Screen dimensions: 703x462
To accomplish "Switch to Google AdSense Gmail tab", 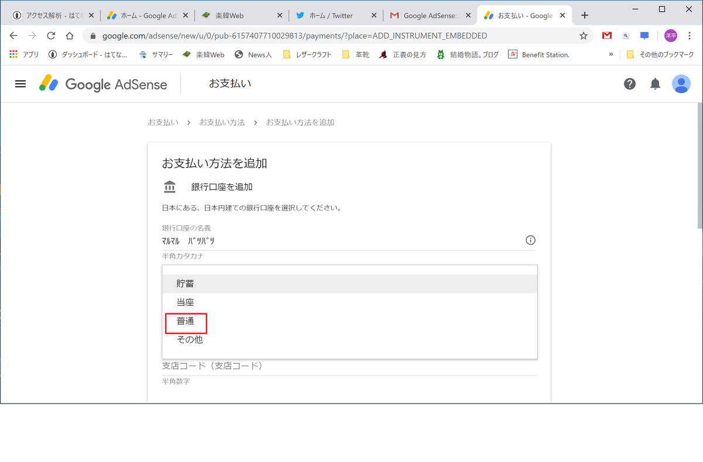I will [x=430, y=16].
